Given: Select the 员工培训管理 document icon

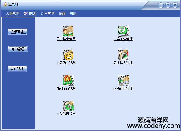Looking at the screenshot, I should (x=123, y=55).
